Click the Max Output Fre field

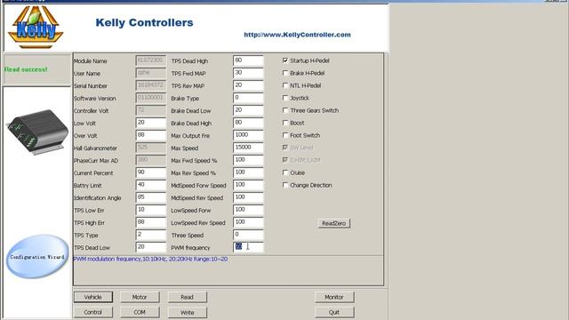[248, 135]
